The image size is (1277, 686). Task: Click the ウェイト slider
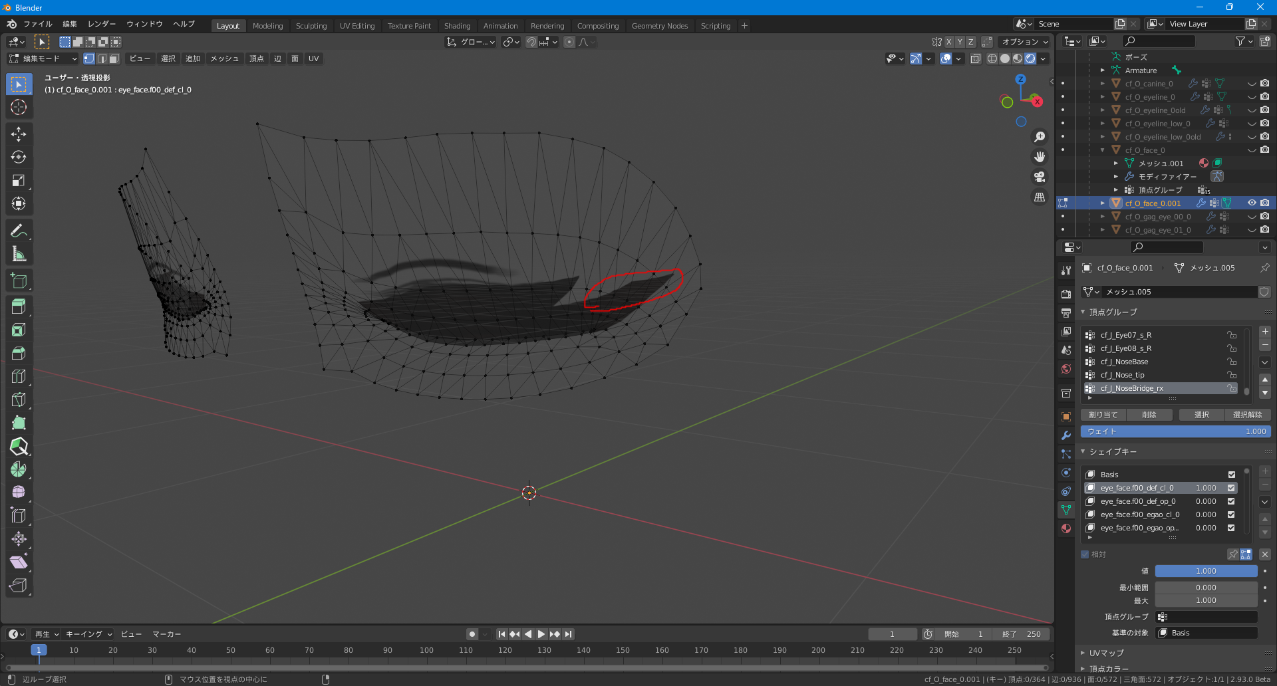click(x=1175, y=431)
